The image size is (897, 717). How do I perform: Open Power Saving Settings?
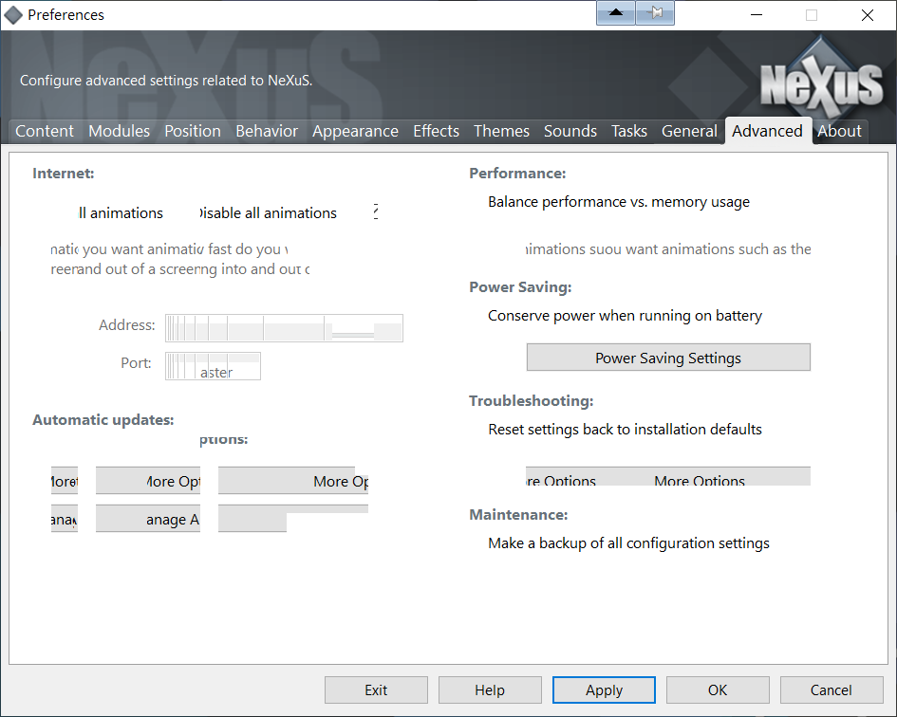[668, 358]
